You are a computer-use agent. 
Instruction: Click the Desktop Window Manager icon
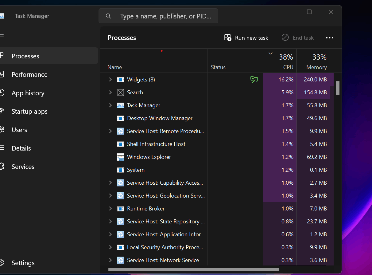pyautogui.click(x=121, y=118)
